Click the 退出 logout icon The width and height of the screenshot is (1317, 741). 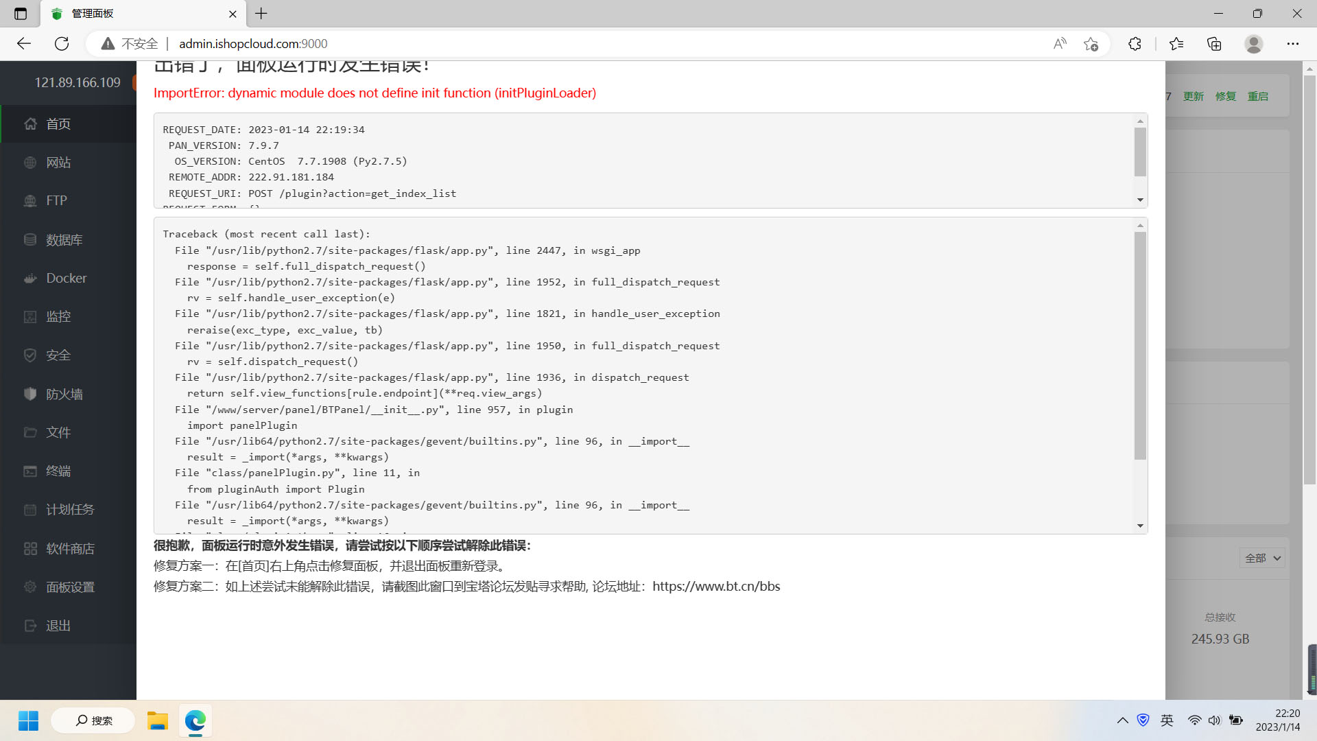[30, 625]
